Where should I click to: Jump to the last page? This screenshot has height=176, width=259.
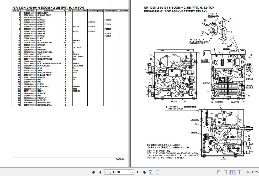(144, 172)
